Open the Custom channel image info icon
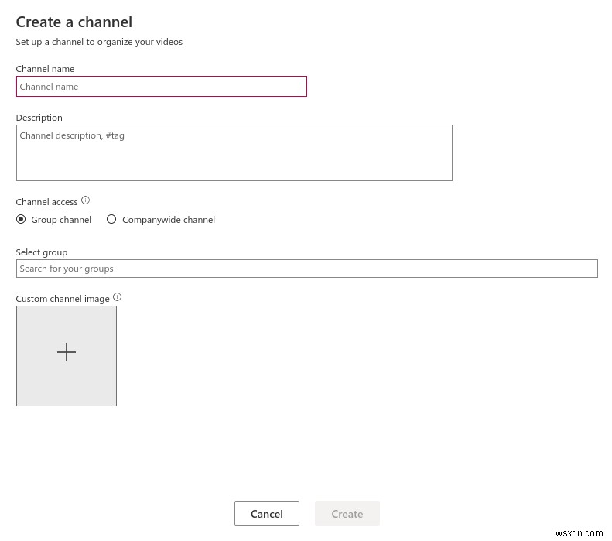 coord(117,297)
